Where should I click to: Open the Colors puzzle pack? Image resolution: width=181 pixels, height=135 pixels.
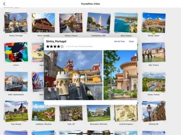point(16,52)
